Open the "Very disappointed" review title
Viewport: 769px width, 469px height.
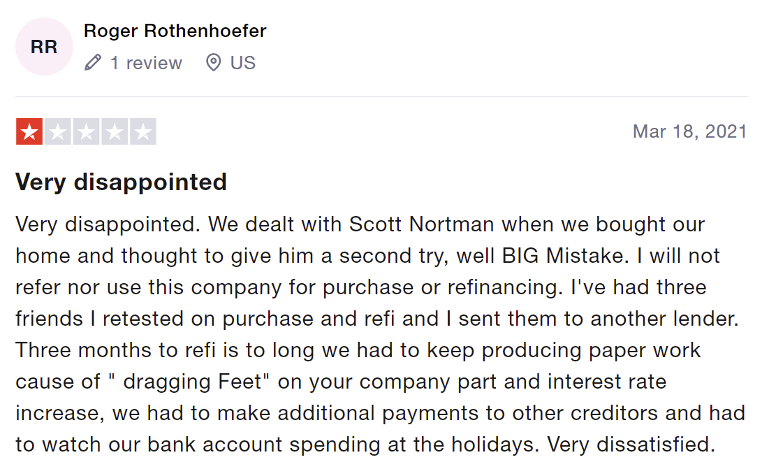click(121, 182)
